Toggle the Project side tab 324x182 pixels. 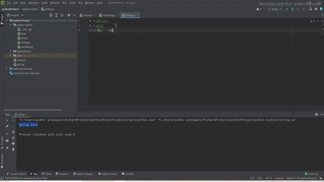pyautogui.click(x=2, y=19)
